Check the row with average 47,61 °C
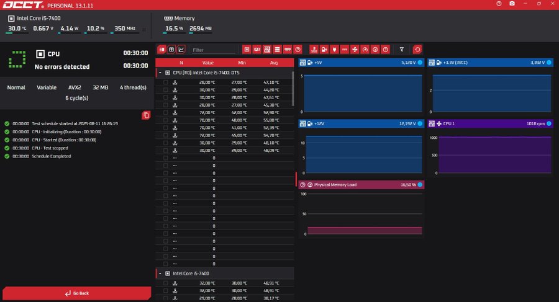Viewport: 559px width, 302px height. point(165,97)
